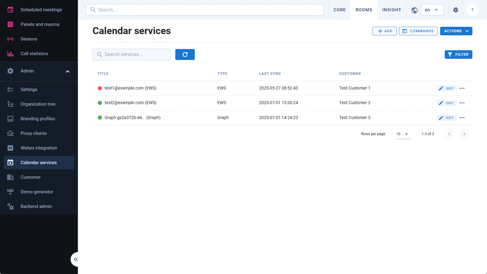Click the Add button

click(384, 31)
